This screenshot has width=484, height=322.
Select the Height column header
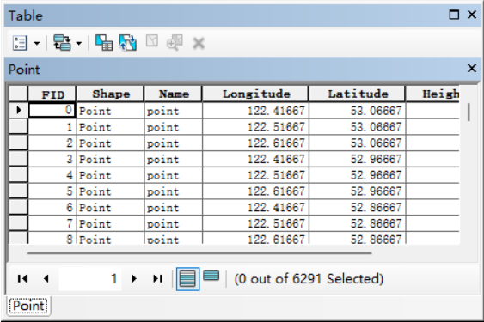(432, 94)
